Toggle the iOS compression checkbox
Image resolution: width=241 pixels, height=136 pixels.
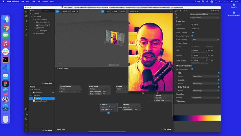point(219,73)
